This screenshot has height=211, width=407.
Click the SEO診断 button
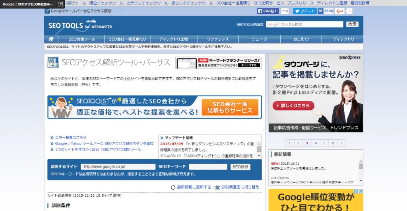[240, 167]
